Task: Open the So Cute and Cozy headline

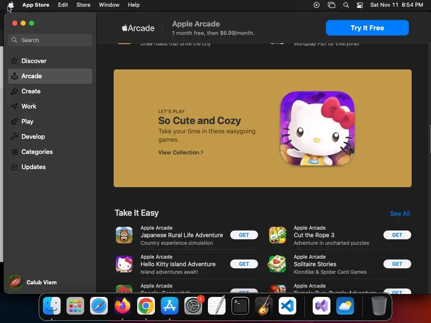Action: [x=200, y=121]
